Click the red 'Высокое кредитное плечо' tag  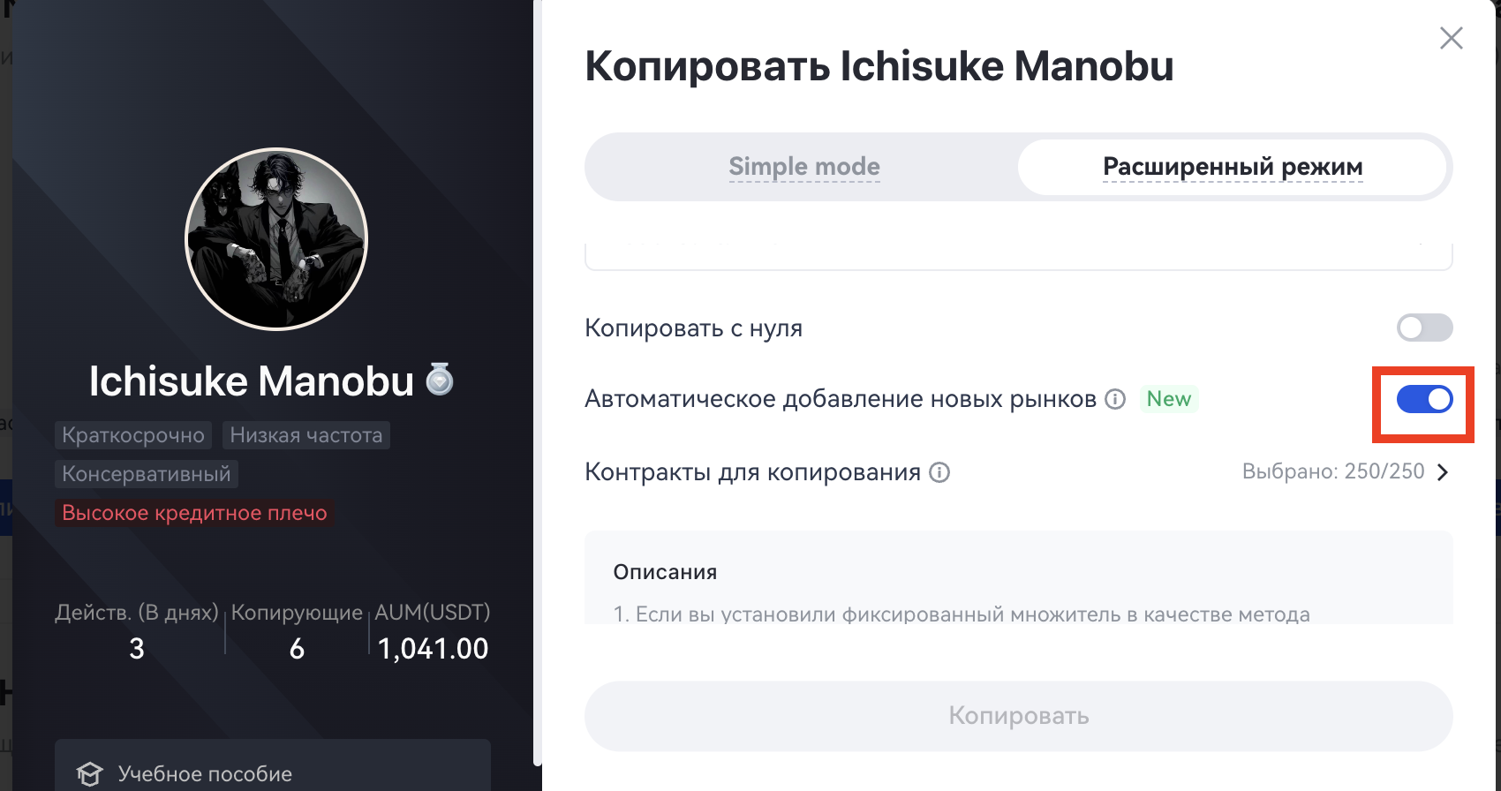click(194, 513)
